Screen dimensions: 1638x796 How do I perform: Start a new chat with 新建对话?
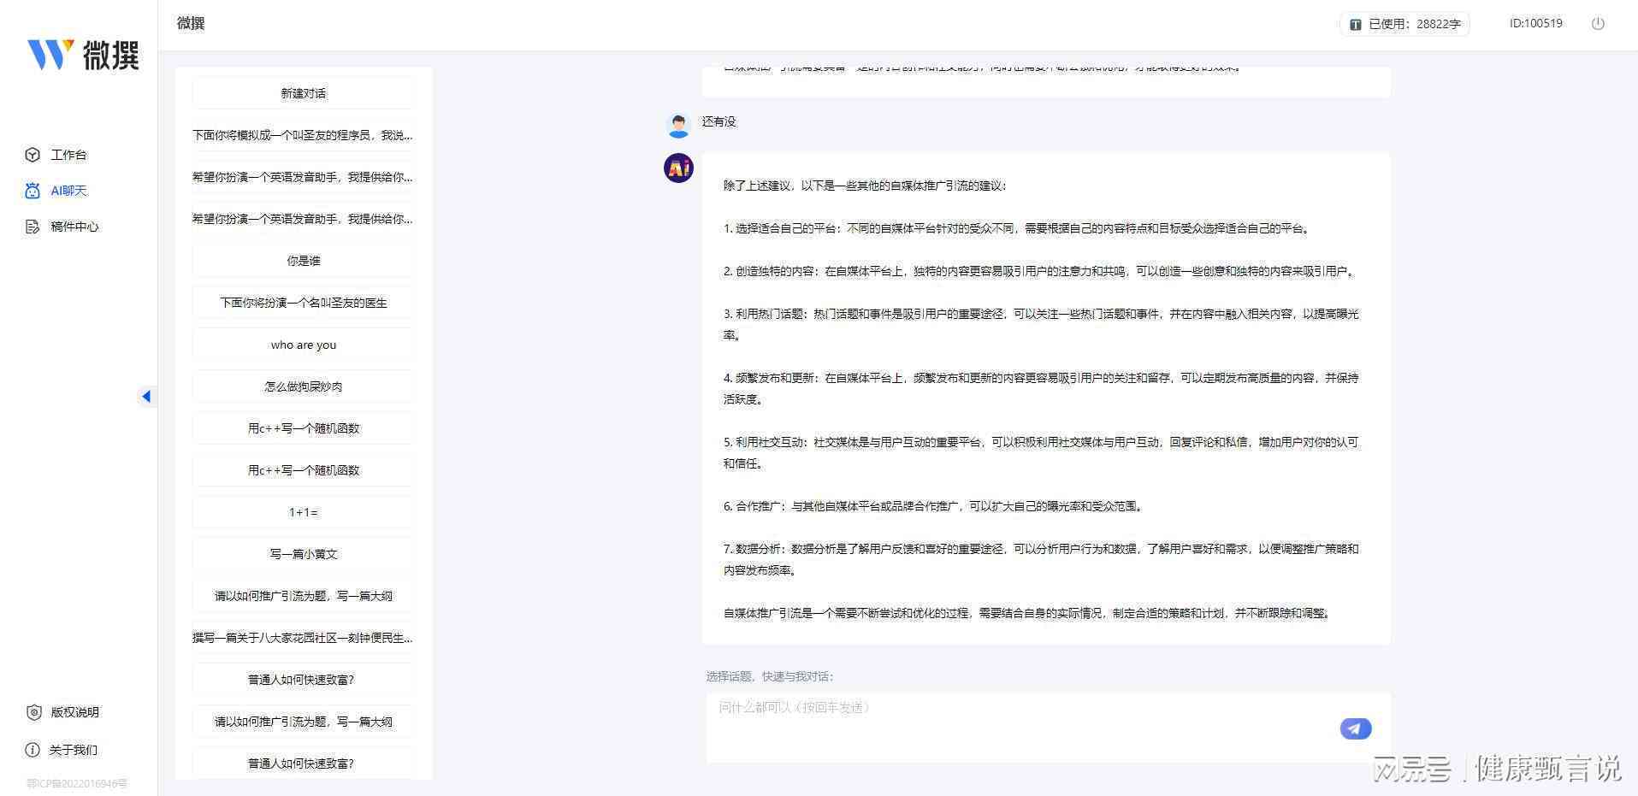click(304, 93)
